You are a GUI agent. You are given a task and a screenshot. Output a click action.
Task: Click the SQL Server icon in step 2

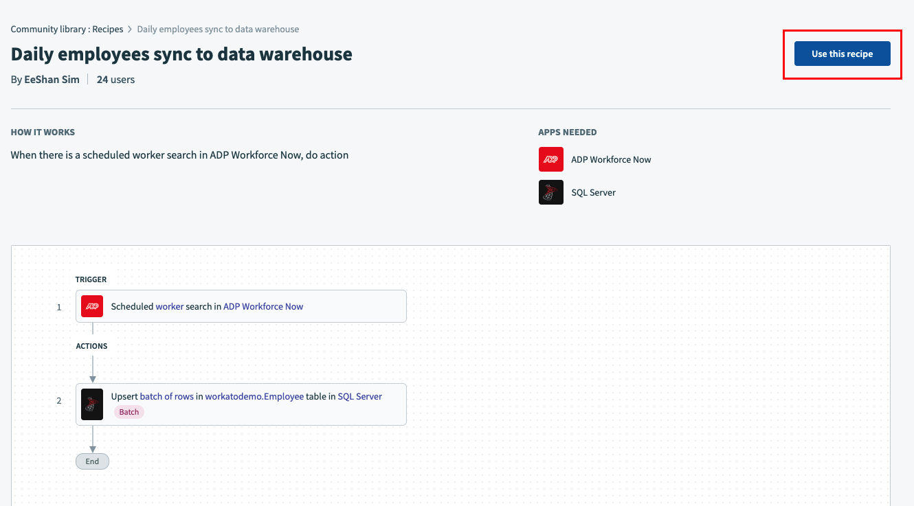point(92,404)
